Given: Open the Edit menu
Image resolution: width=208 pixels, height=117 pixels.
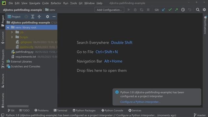Looking at the screenshot, I should pyautogui.click(x=17, y=3).
